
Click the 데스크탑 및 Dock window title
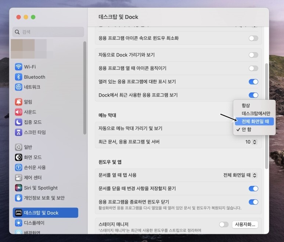point(118,17)
